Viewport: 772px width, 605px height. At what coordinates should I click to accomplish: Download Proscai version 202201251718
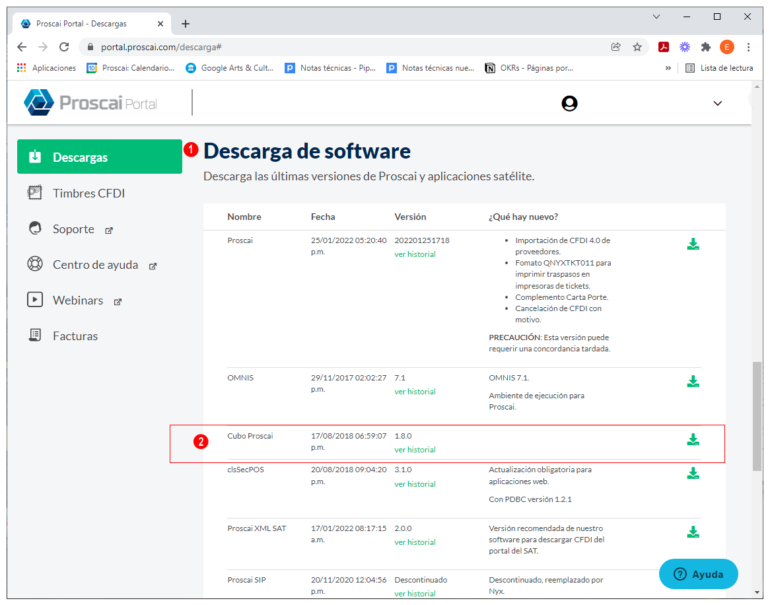pos(693,244)
